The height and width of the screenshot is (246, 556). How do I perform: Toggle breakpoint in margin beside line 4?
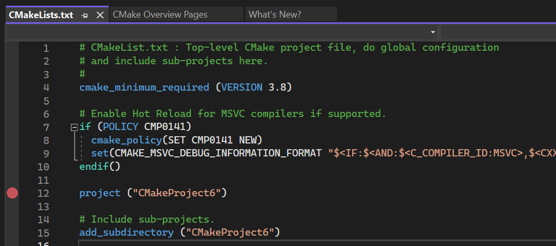pyautogui.click(x=12, y=88)
